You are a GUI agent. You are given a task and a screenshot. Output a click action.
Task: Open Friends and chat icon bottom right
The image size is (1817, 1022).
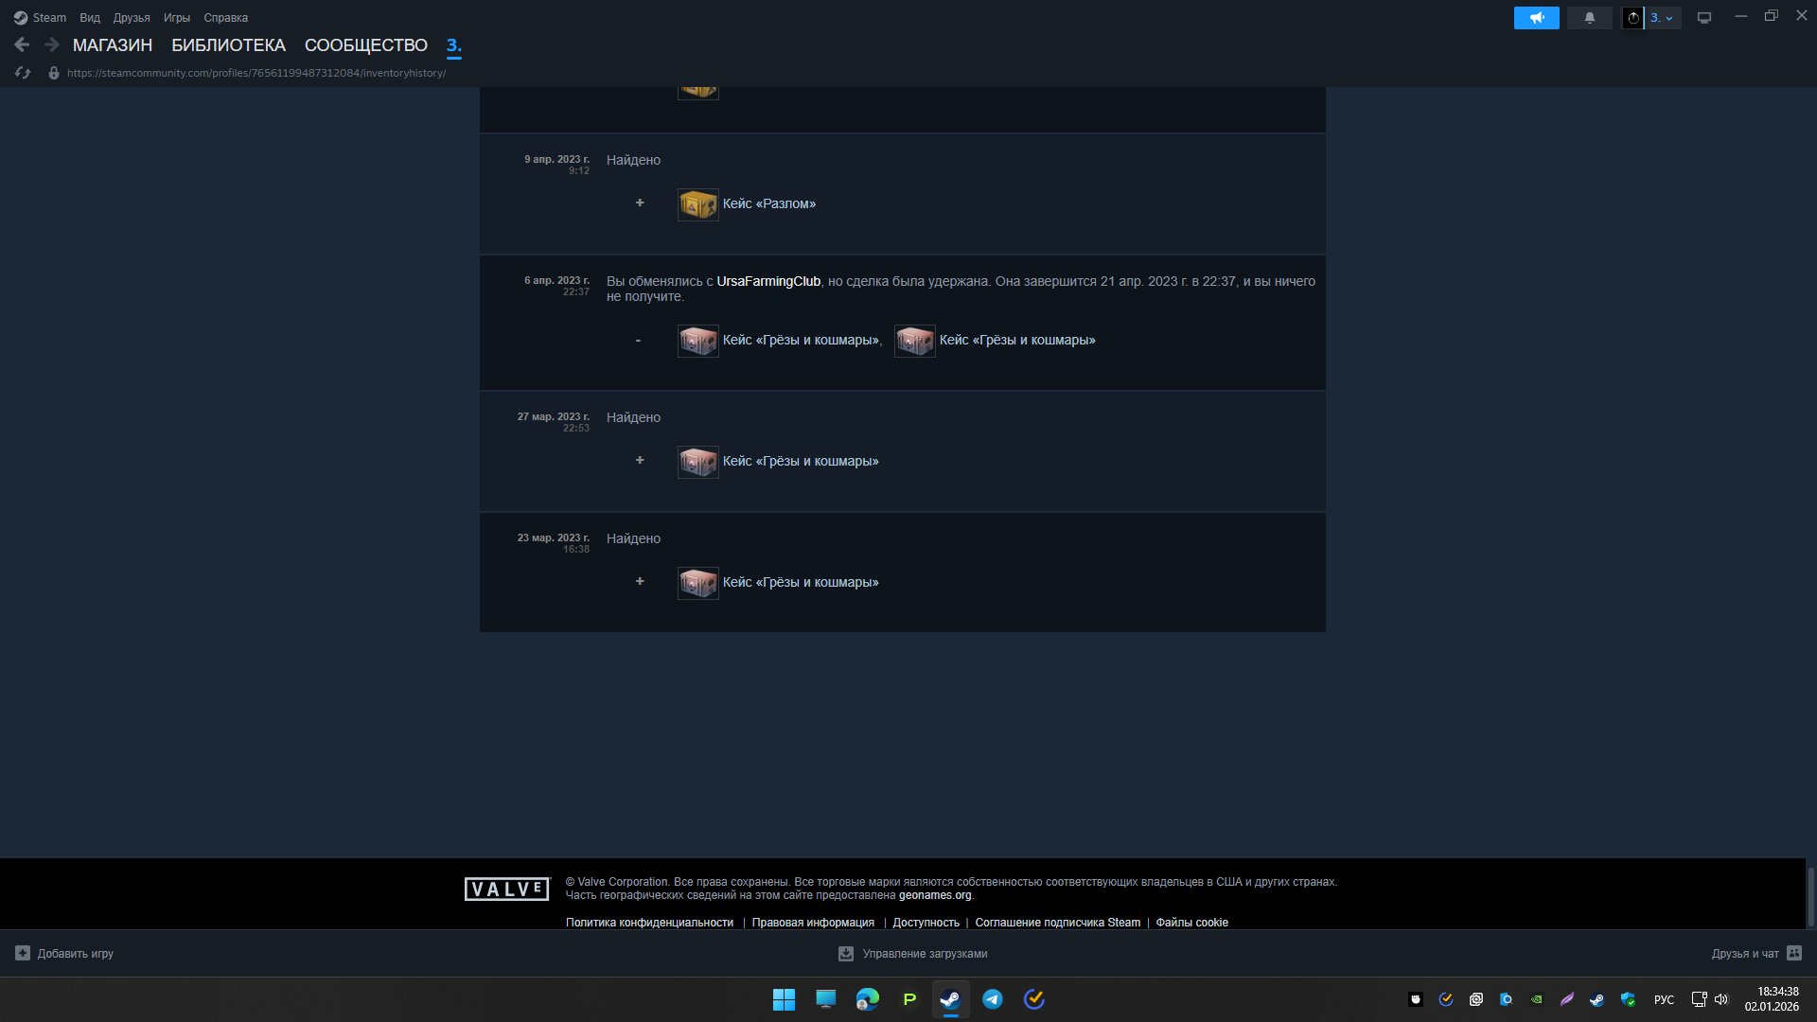click(1793, 953)
